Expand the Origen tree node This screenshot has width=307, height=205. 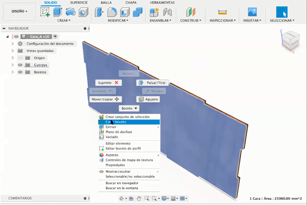13,58
